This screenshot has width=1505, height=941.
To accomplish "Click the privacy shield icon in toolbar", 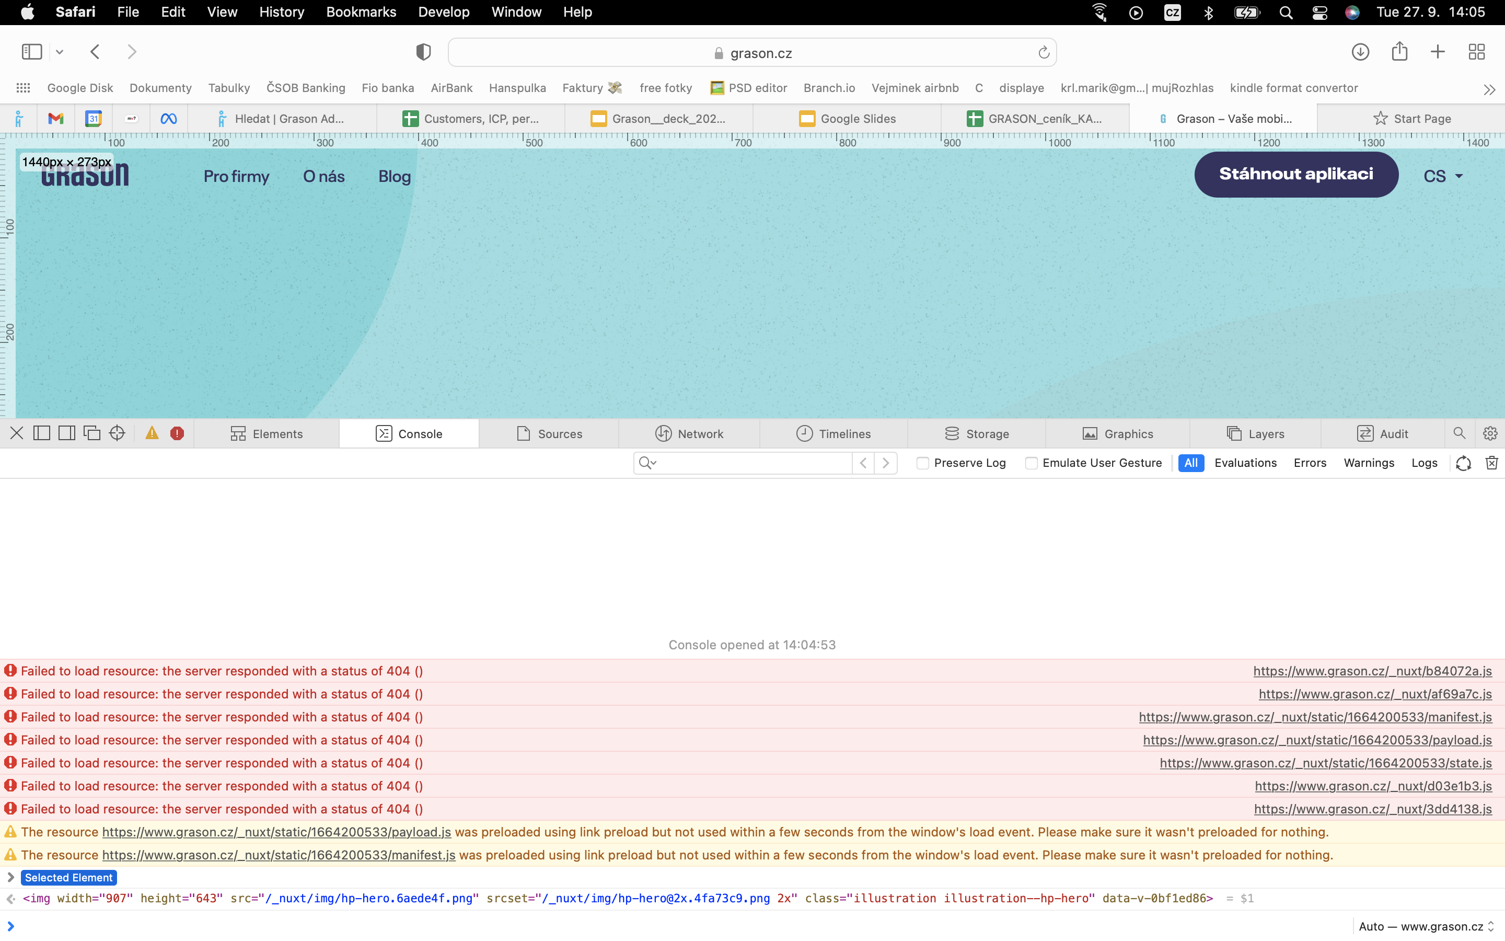I will click(423, 52).
